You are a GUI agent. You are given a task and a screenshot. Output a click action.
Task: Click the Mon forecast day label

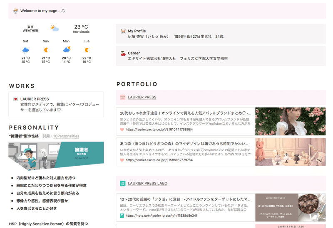click(66, 41)
